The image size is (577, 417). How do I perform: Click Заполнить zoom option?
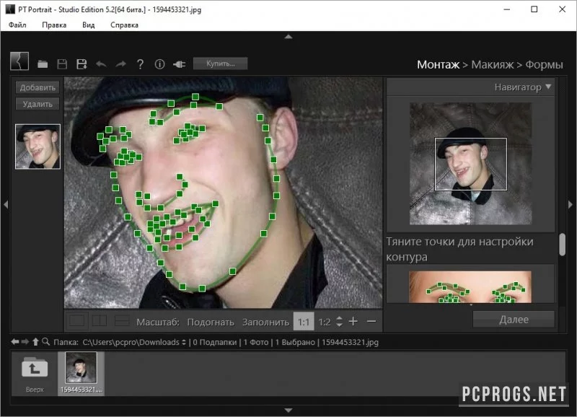coord(265,322)
